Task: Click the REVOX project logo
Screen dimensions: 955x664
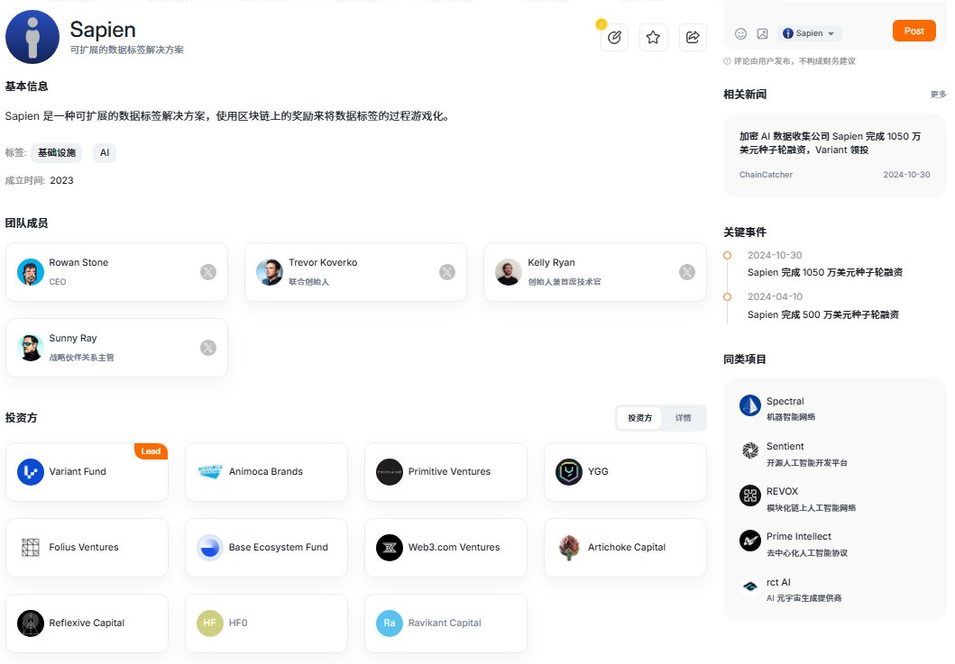Action: click(750, 496)
